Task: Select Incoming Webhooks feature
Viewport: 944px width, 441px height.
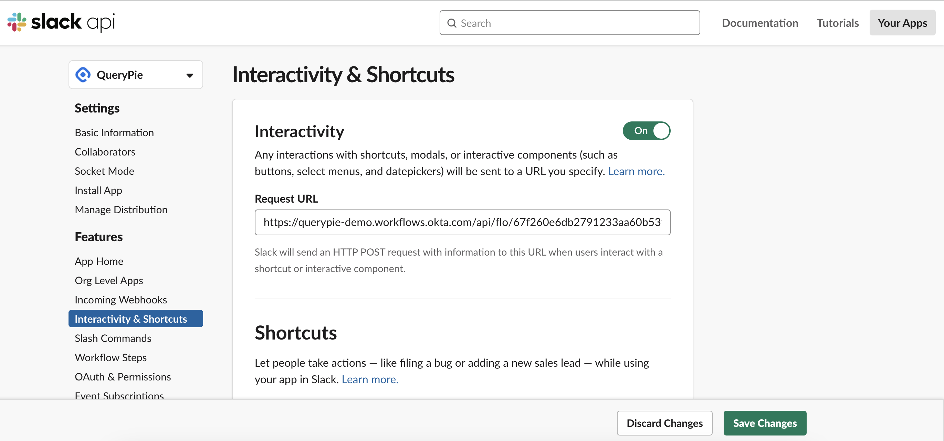Action: coord(120,300)
